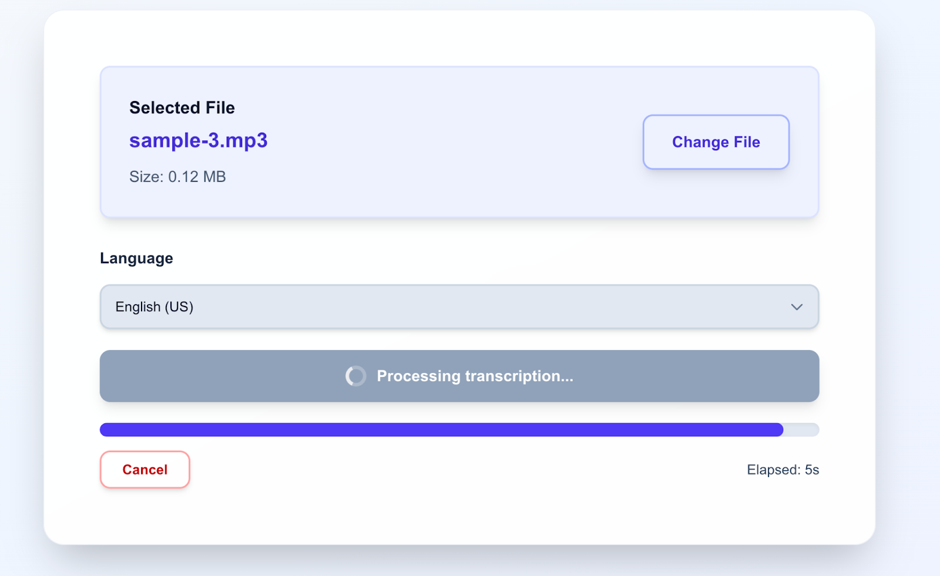Cancel the transcription process
Image resolution: width=940 pixels, height=576 pixels.
145,470
